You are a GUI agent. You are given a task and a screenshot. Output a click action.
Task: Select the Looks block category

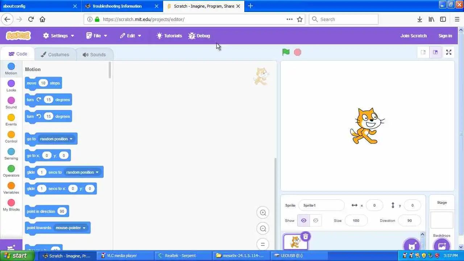click(11, 86)
